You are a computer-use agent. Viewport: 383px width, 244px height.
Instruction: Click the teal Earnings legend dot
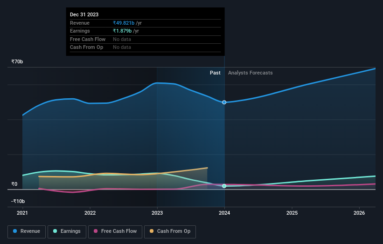click(x=55, y=231)
